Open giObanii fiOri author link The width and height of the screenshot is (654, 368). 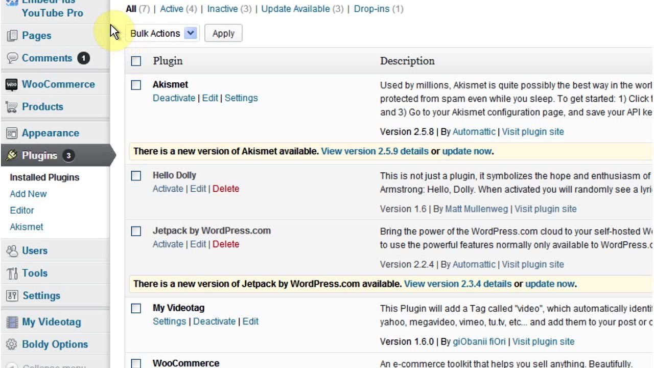(x=479, y=341)
